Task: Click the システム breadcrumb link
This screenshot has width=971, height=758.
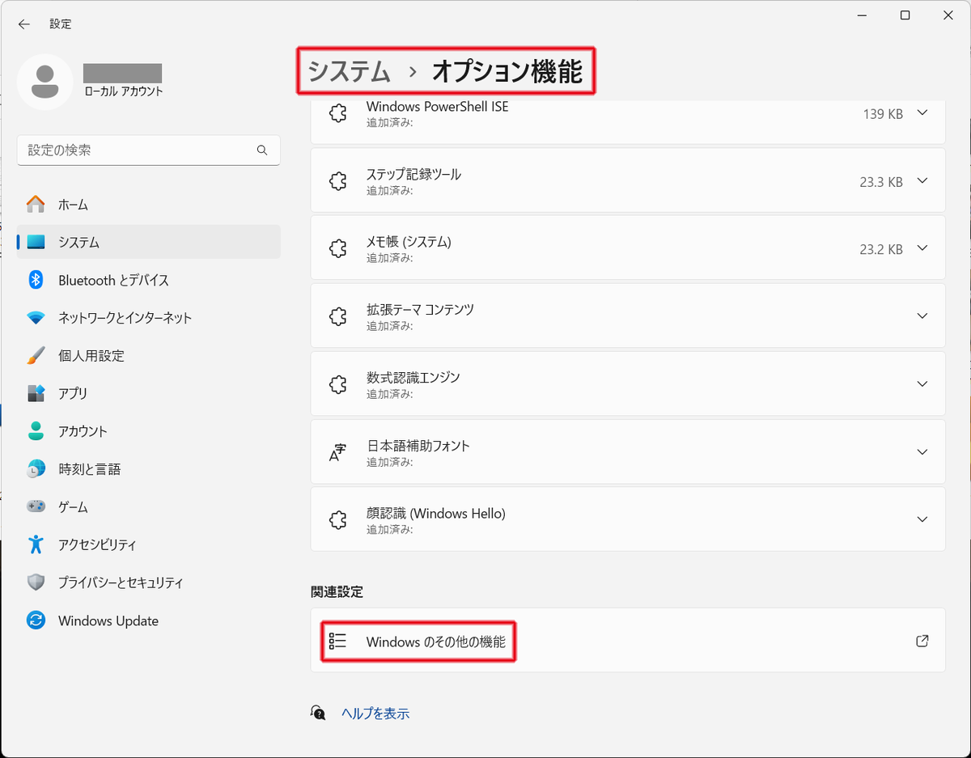Action: [x=350, y=72]
